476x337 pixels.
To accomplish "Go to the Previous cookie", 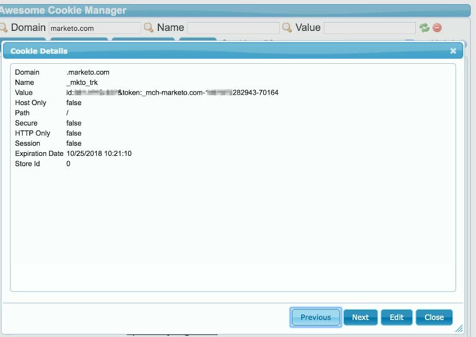I will coord(316,317).
